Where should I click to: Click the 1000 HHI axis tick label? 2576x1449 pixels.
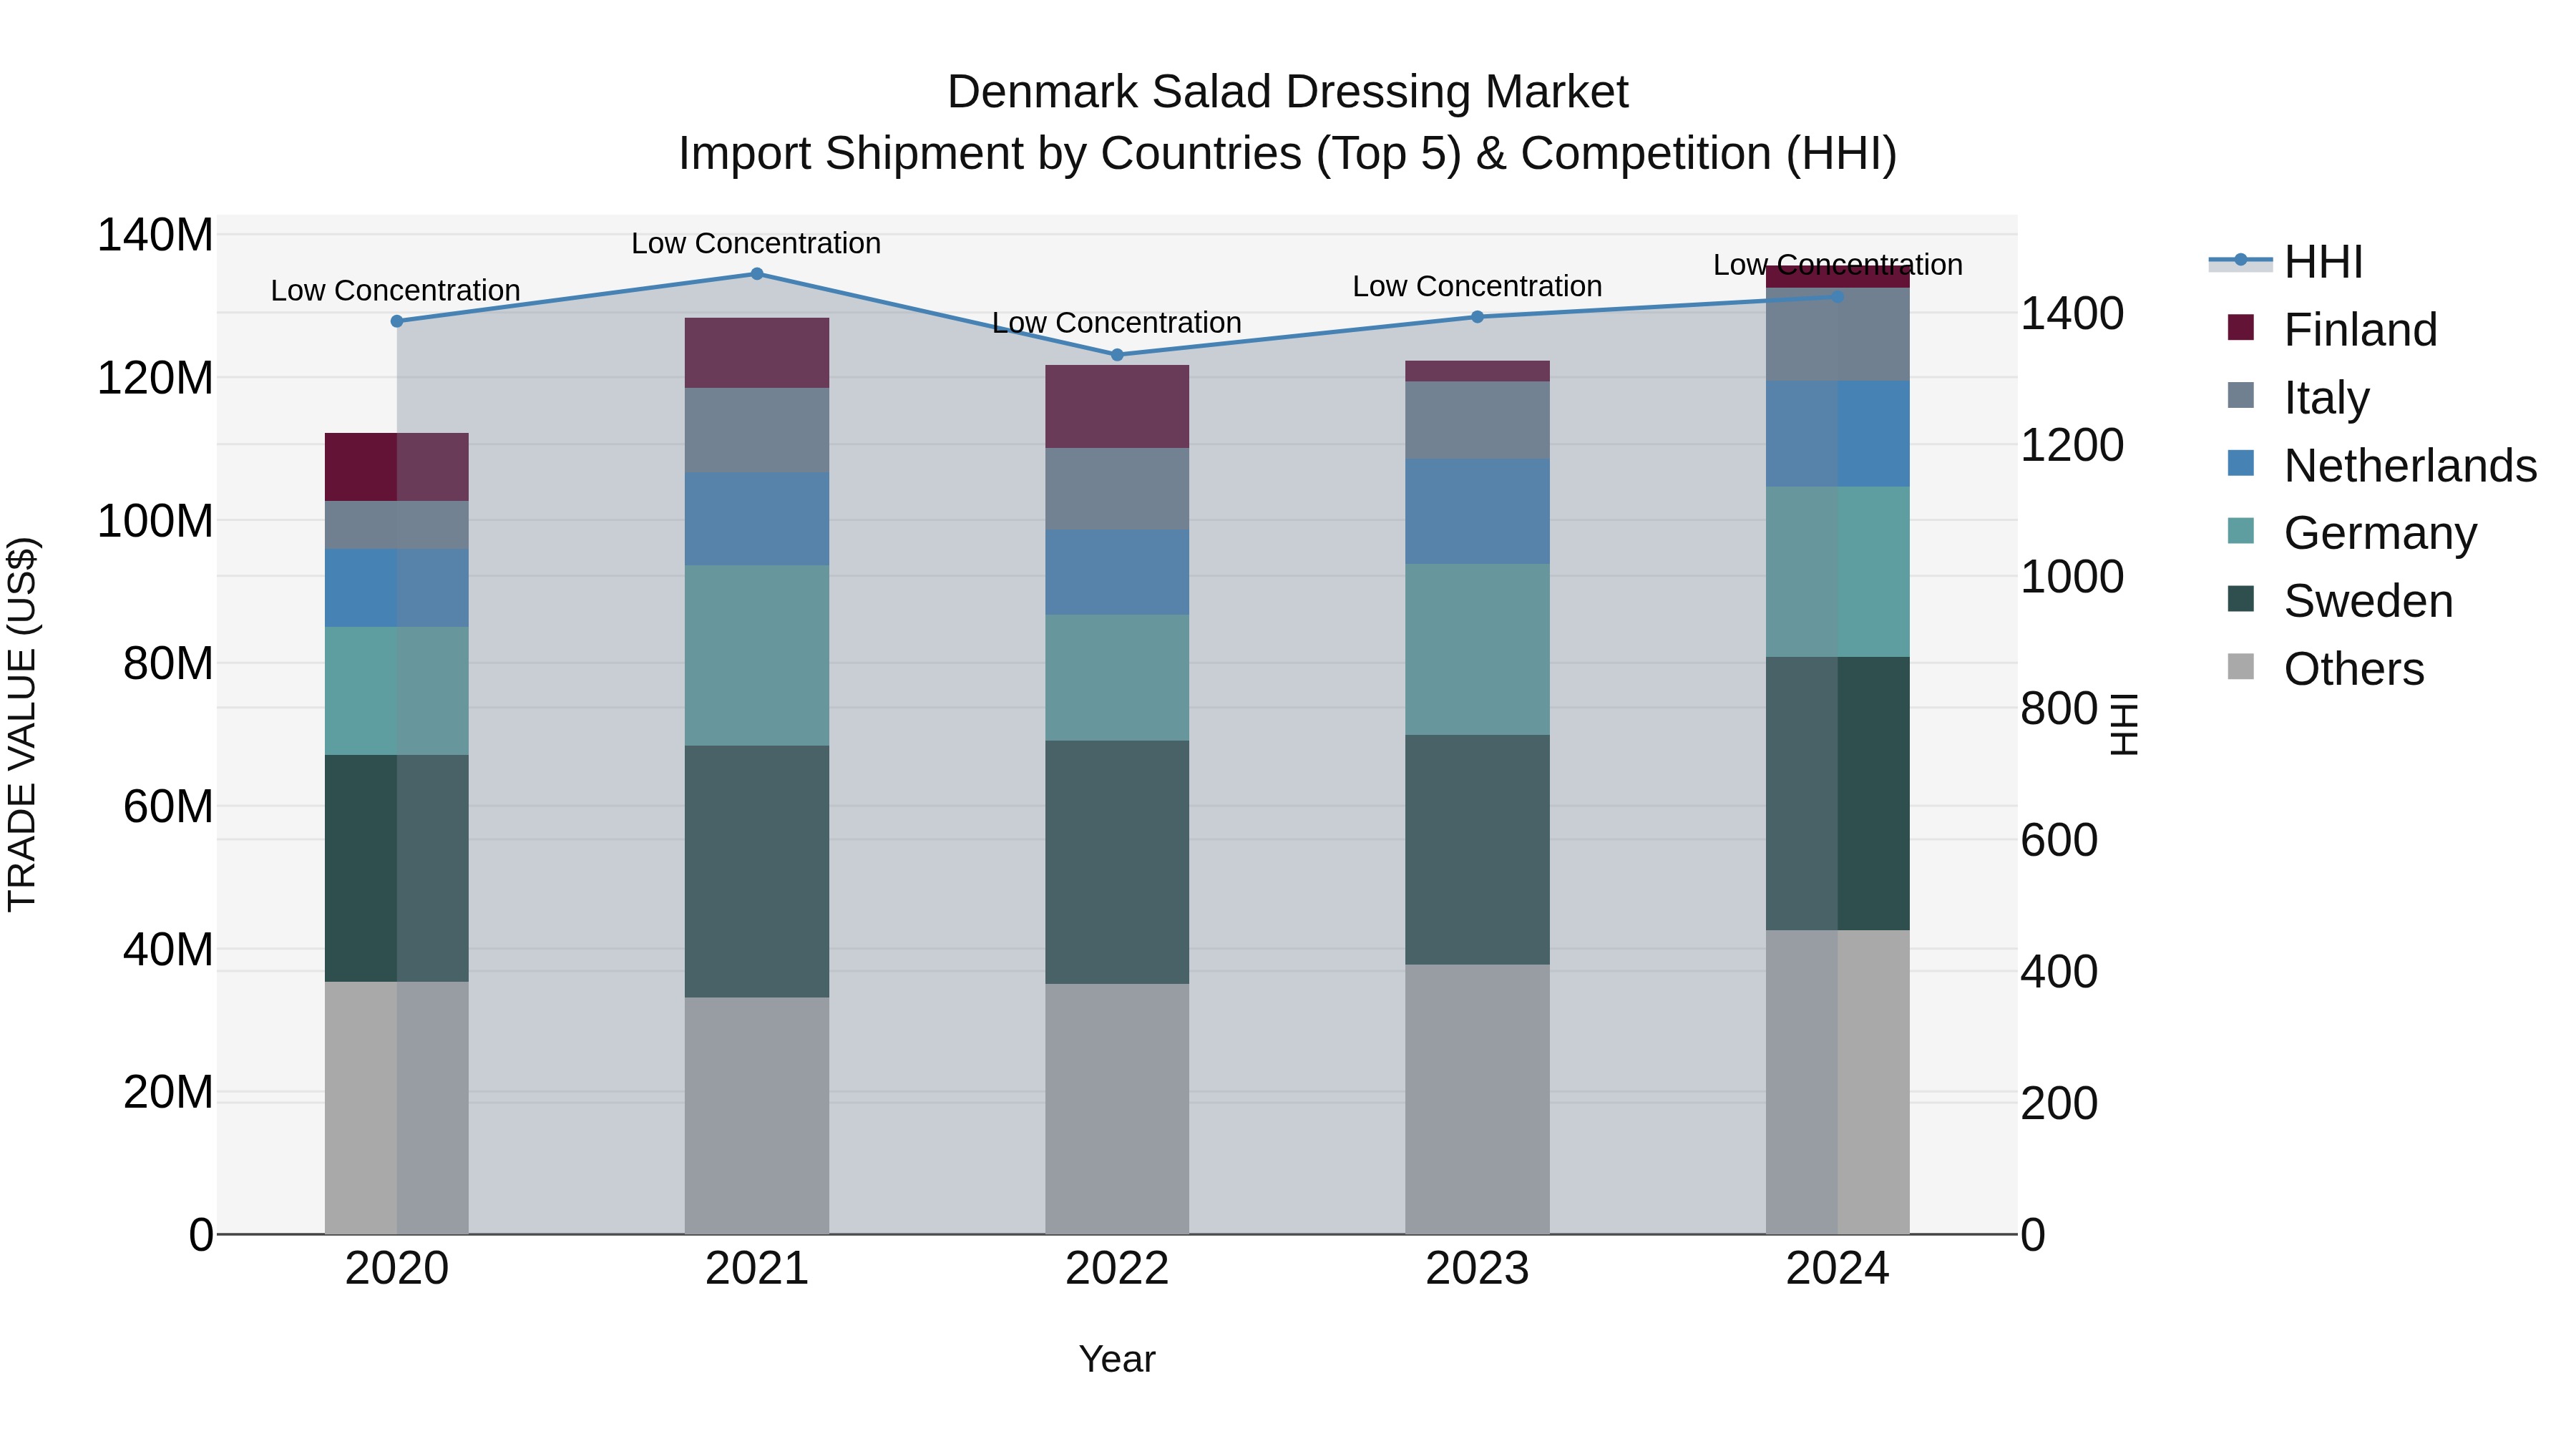2072,577
